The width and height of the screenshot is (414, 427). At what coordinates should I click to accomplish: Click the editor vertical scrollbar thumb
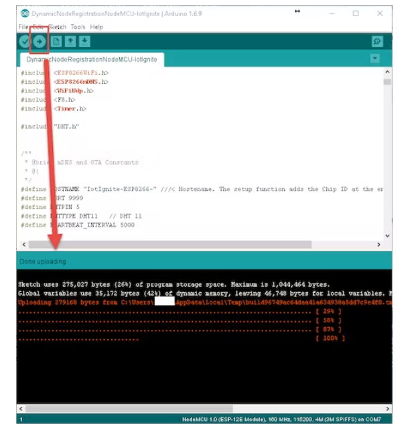pyautogui.click(x=387, y=82)
